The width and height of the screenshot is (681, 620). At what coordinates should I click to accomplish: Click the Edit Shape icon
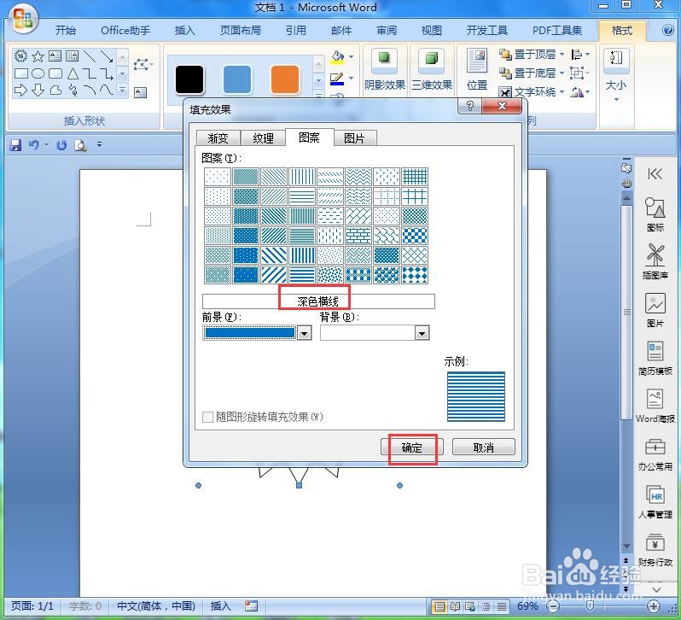142,65
